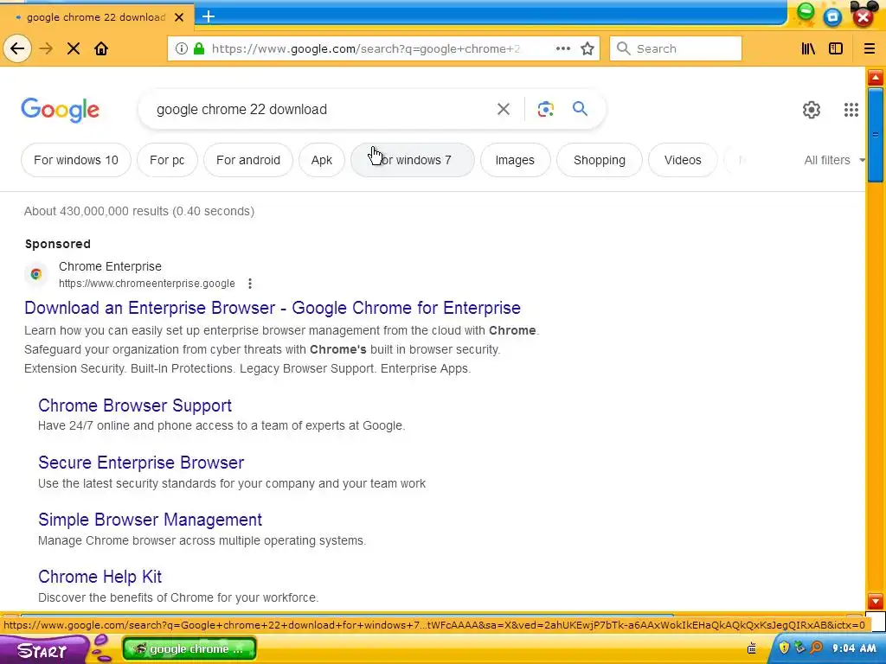Click the small tray icon left of shield

coord(752,648)
